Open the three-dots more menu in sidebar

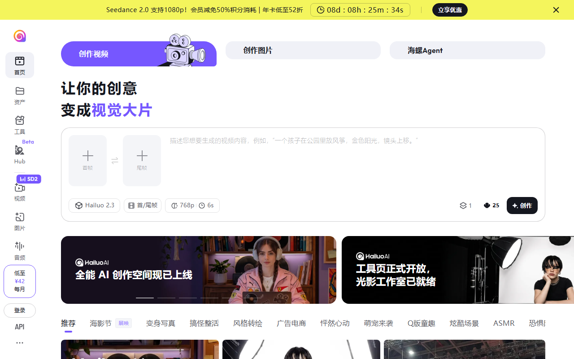(20, 343)
